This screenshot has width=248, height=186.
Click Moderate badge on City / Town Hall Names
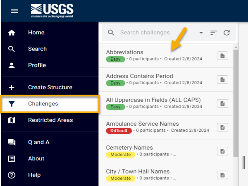[121, 179]
